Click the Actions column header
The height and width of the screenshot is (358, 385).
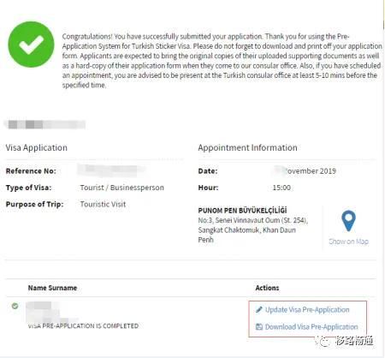pyautogui.click(x=267, y=288)
